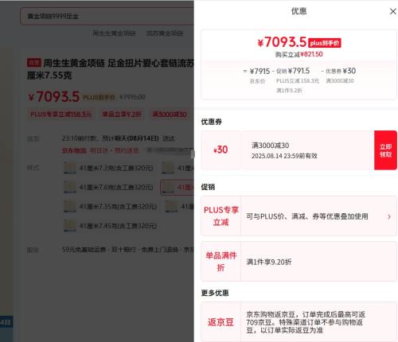Click the 59元免基础运费 service text
This screenshot has width=398, height=342.
coord(84,250)
